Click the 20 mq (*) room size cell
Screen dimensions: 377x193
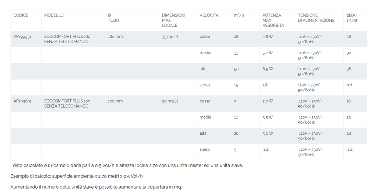tap(170, 101)
